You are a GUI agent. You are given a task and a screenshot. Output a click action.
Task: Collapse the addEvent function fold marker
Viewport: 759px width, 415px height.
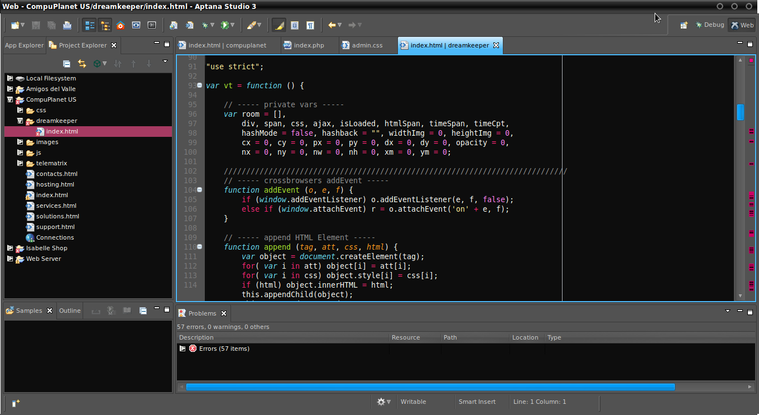200,190
